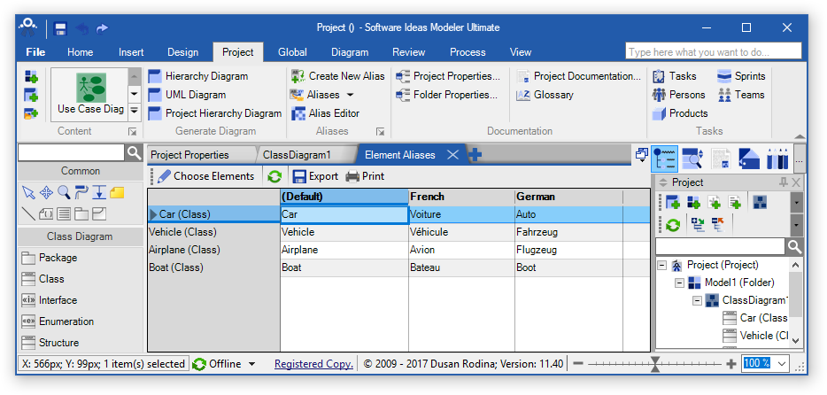The height and width of the screenshot is (395, 827).
Task: Open the window list dropdown beside tabs
Action: pyautogui.click(x=641, y=155)
